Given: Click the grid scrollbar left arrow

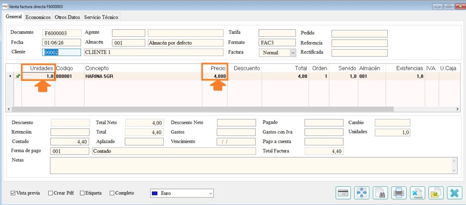Looking at the screenshot, I should (8, 109).
